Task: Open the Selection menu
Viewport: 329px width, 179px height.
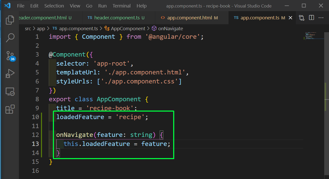Action: 54,6
